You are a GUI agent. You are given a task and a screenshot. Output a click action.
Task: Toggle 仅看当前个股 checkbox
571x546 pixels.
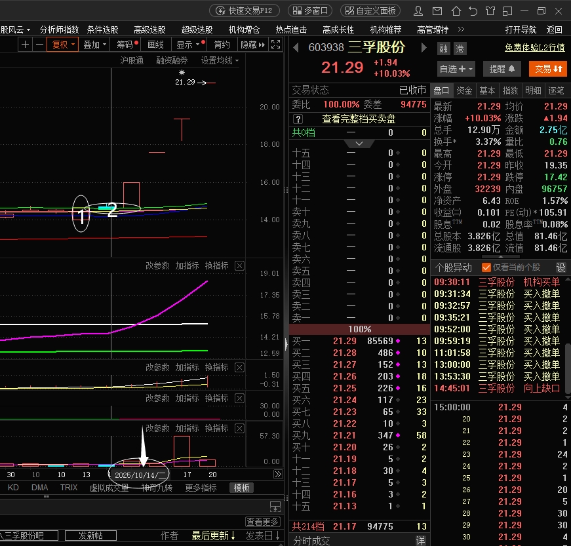click(486, 267)
